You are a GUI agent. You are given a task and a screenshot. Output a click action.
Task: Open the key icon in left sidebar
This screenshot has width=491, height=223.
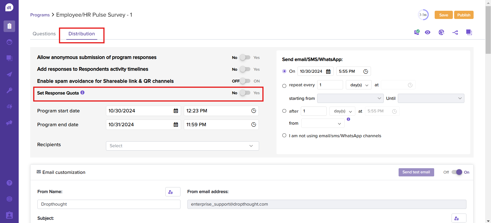(9, 90)
